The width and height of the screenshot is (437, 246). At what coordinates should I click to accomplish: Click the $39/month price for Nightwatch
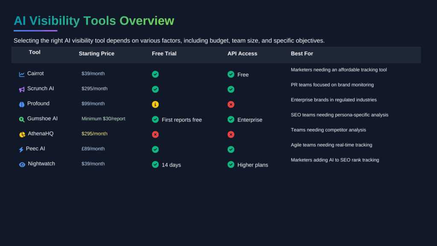click(93, 164)
